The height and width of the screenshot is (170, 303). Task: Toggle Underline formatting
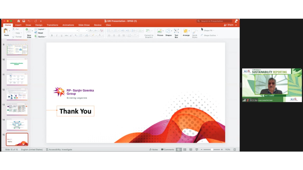click(x=62, y=36)
